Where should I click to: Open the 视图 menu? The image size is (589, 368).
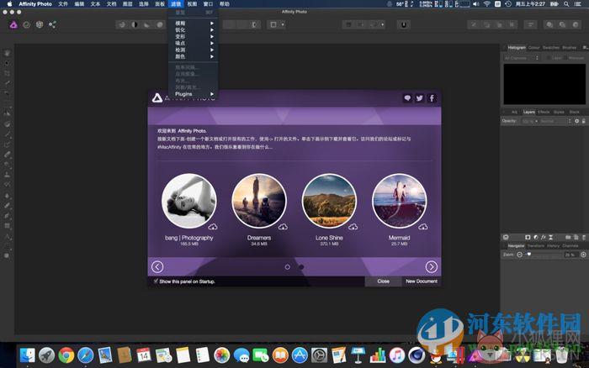(x=192, y=4)
